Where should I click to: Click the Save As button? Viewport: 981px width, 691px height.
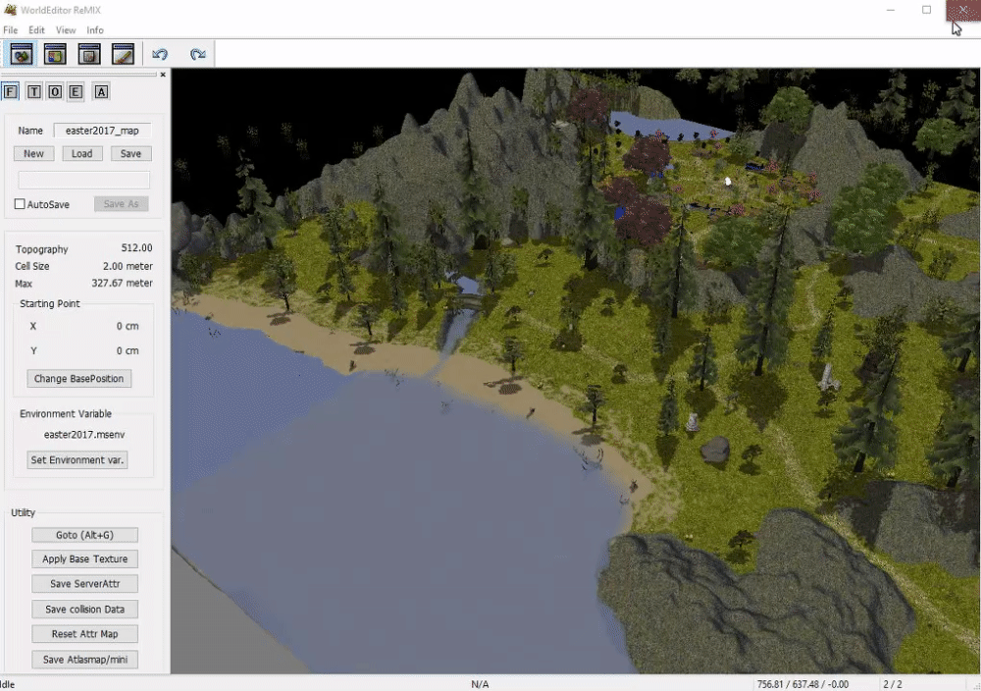[x=122, y=204]
